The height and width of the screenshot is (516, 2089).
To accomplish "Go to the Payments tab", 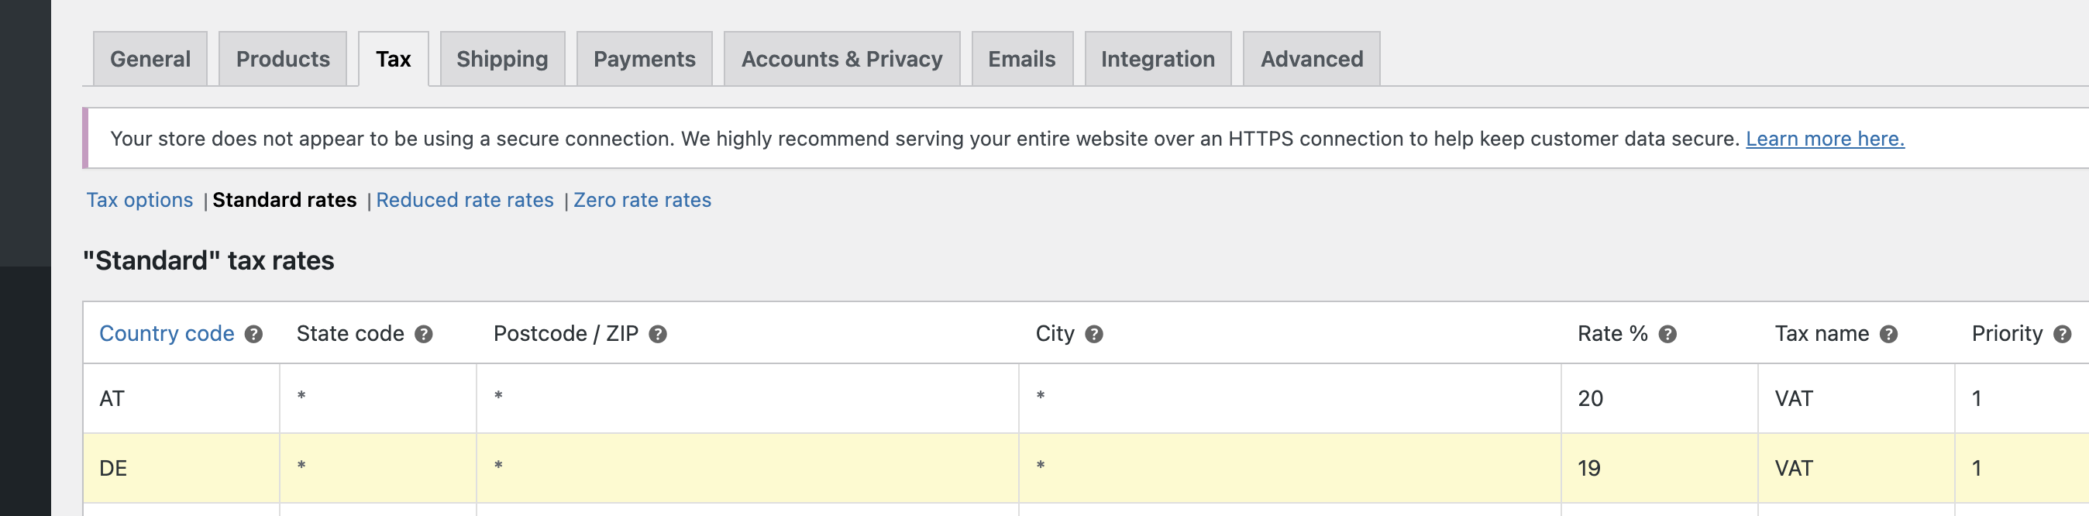I will point(645,59).
